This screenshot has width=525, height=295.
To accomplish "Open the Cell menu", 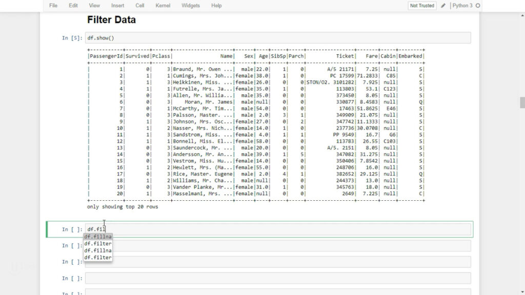I will [139, 6].
